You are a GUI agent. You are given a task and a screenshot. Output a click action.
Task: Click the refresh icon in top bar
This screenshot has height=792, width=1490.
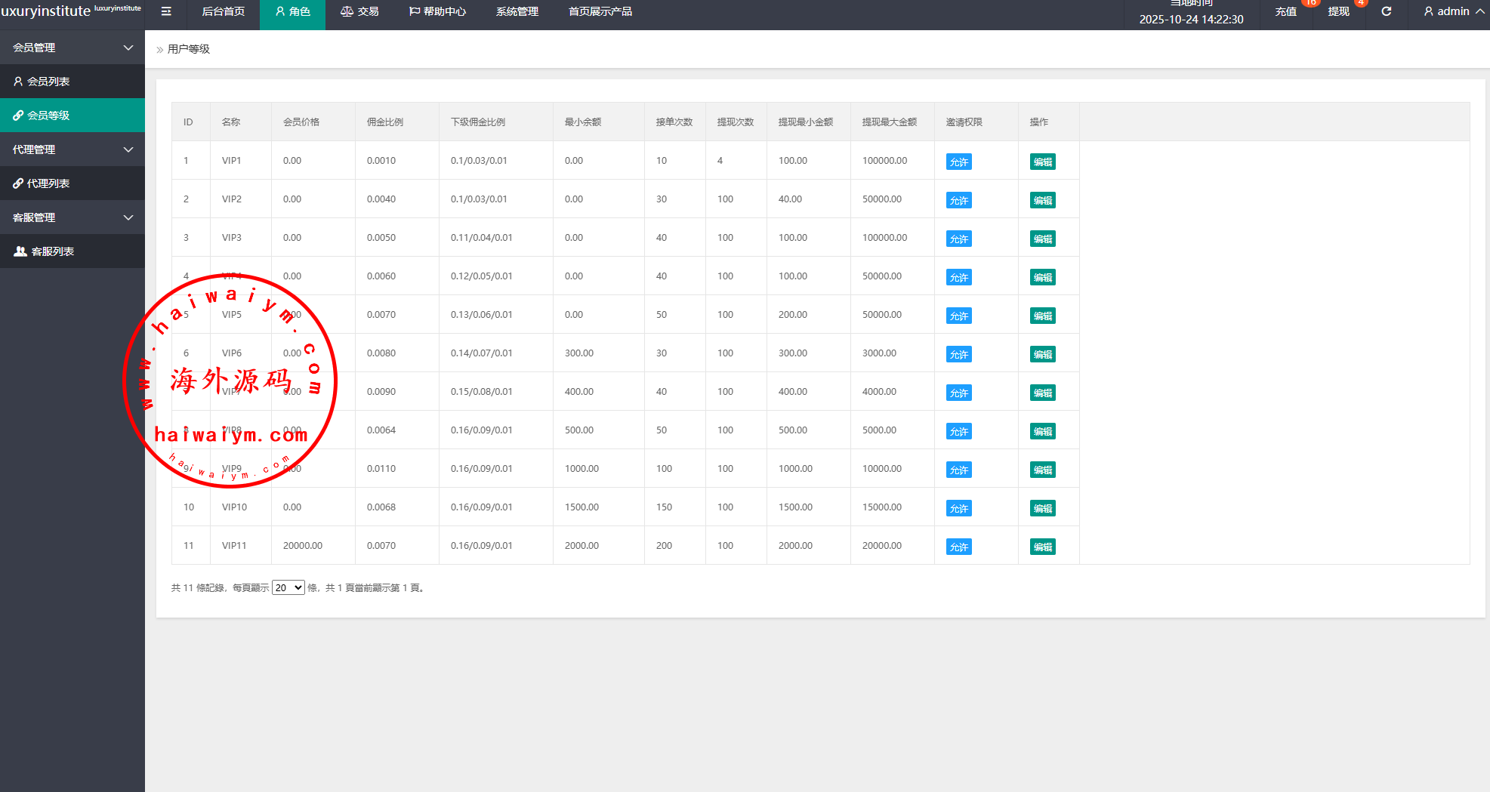(1387, 11)
